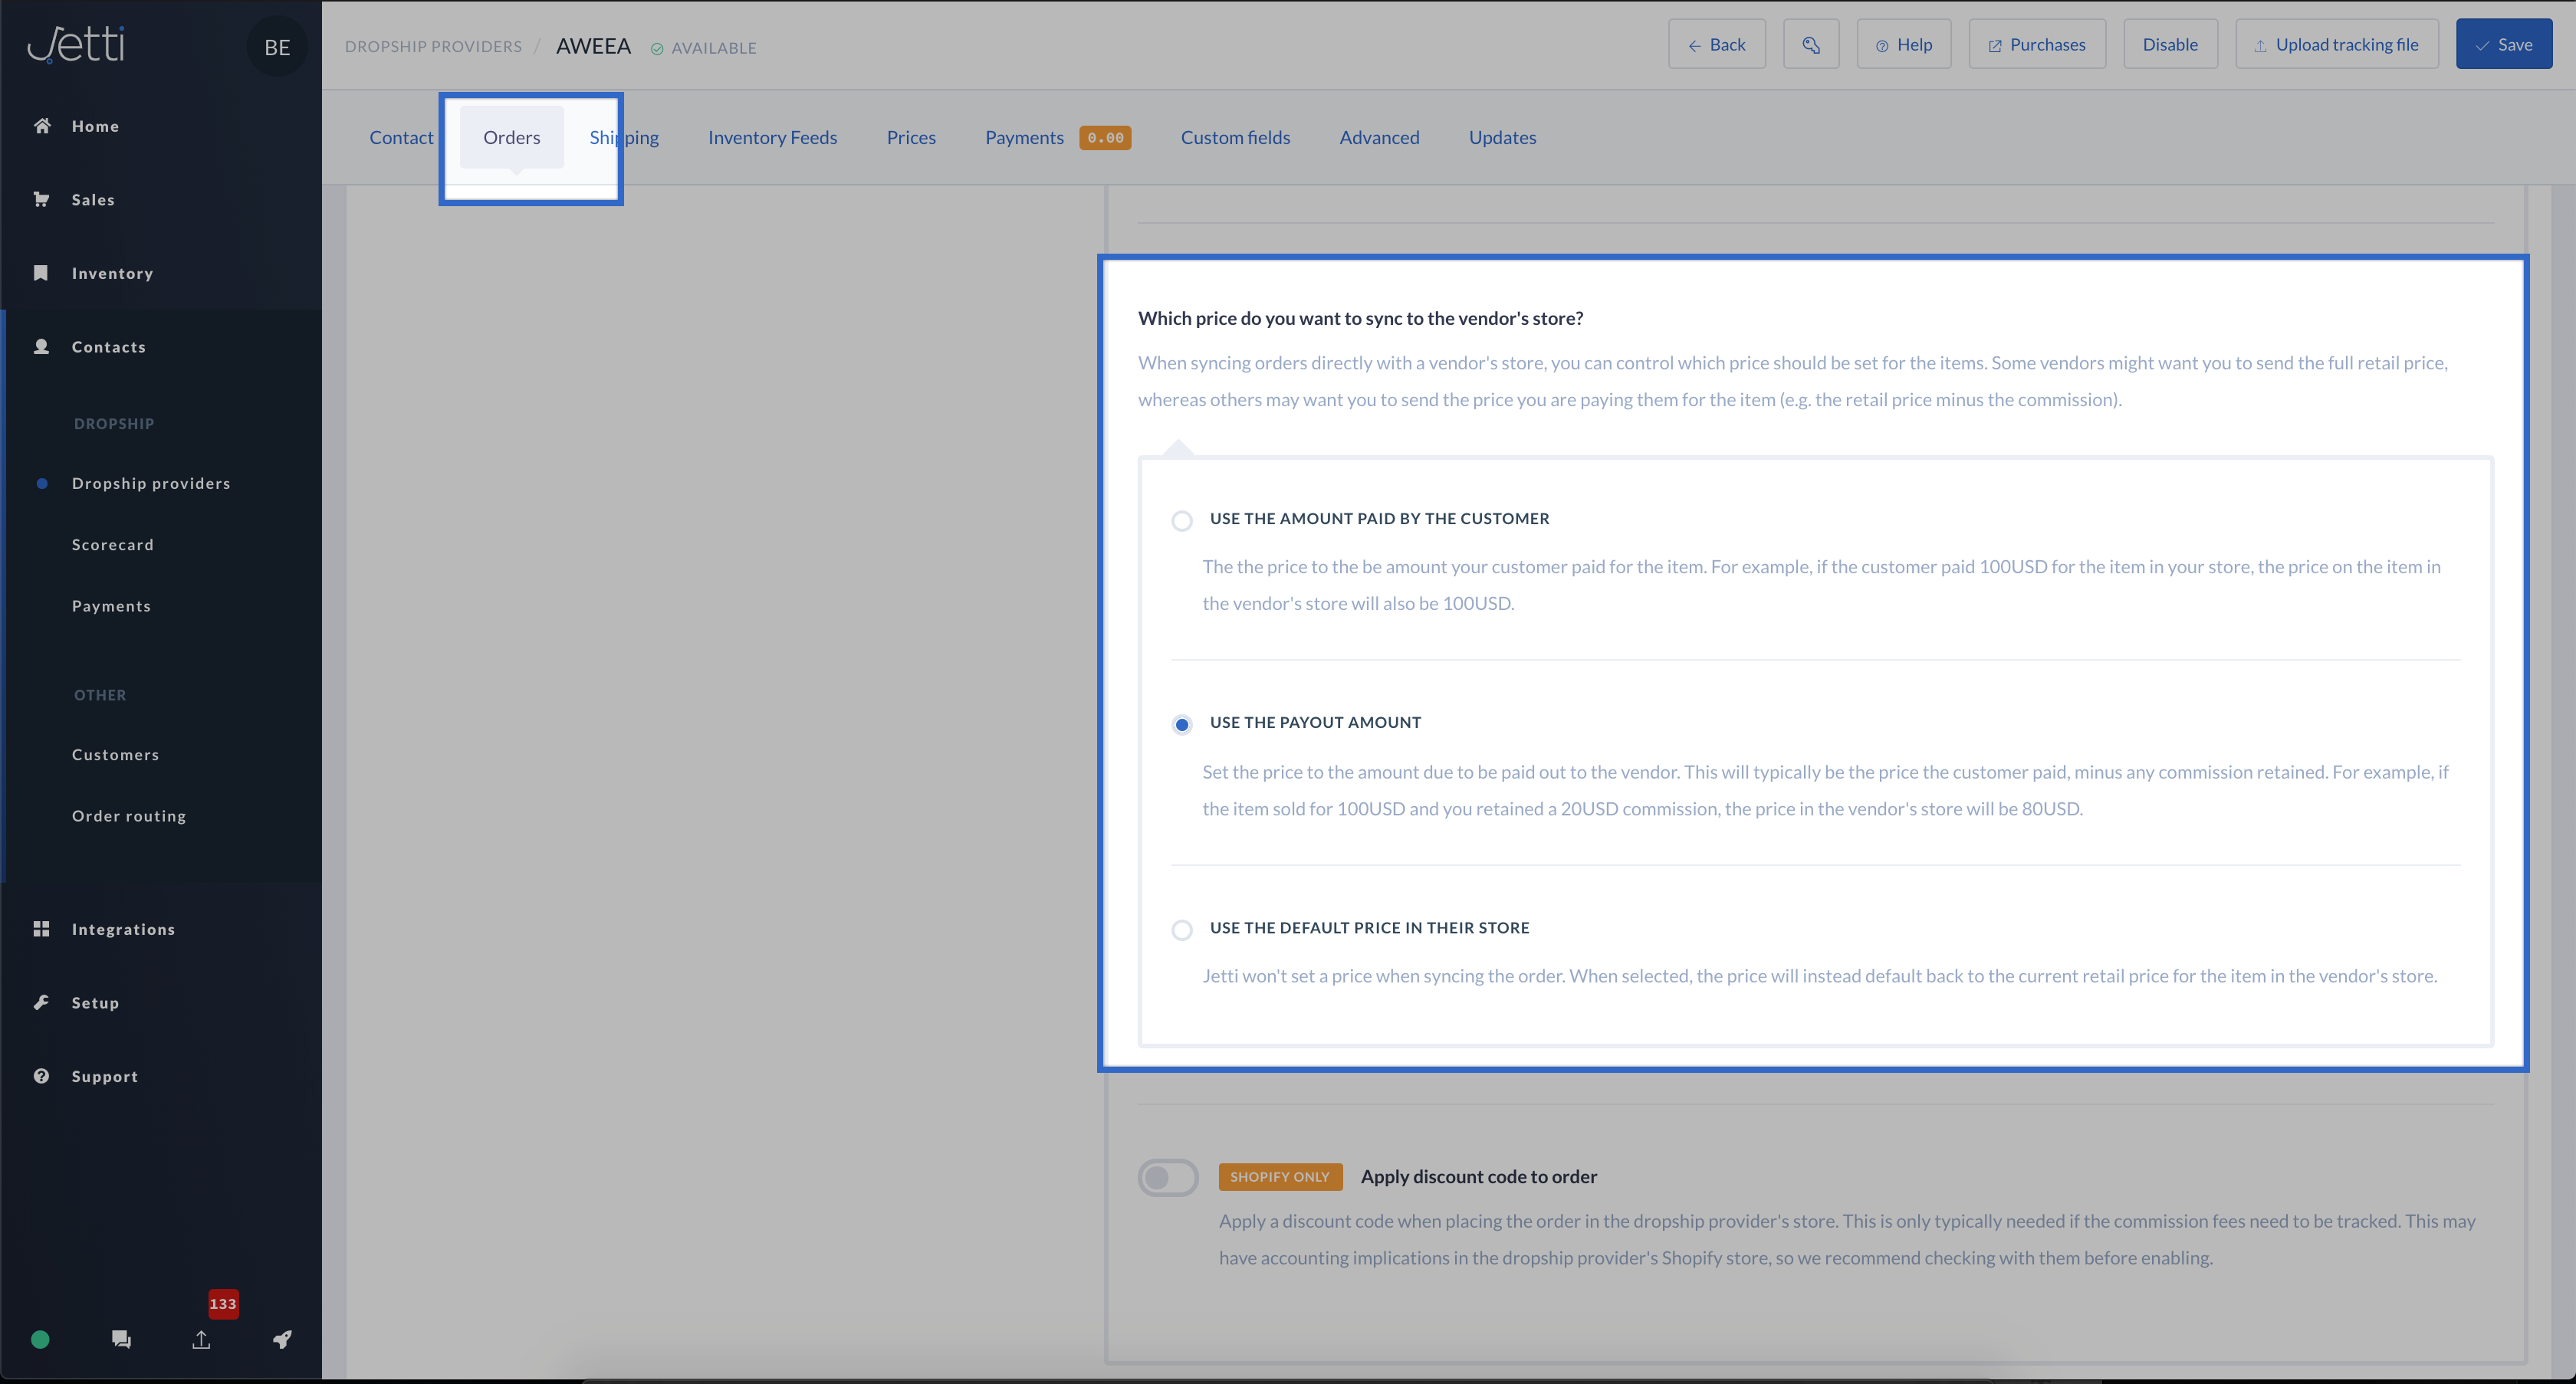This screenshot has width=2576, height=1384.
Task: Click the link icon button near Help
Action: pos(1810,45)
